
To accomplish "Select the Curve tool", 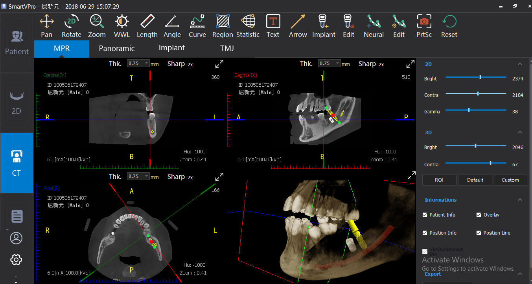I will [x=197, y=25].
